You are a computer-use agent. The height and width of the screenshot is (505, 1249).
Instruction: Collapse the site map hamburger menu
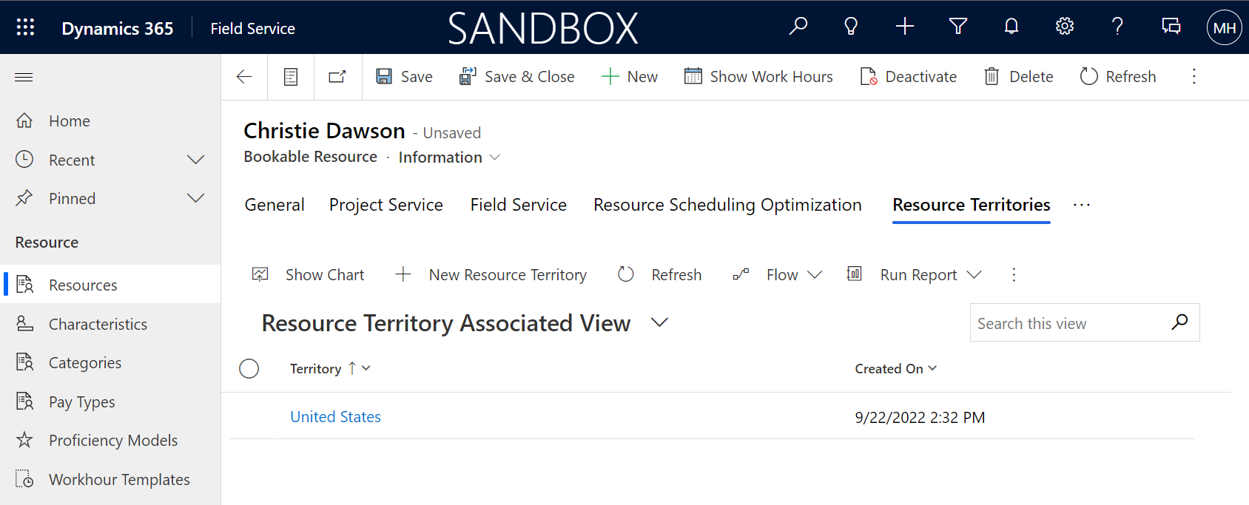[24, 77]
